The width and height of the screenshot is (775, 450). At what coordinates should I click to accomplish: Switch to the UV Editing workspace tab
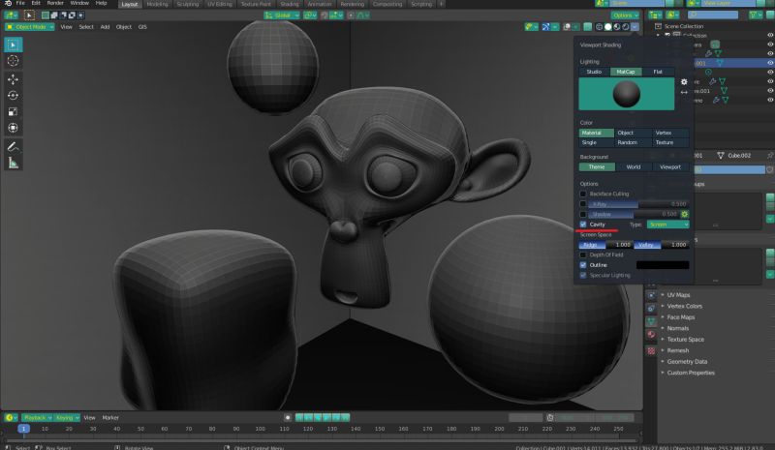tap(220, 4)
